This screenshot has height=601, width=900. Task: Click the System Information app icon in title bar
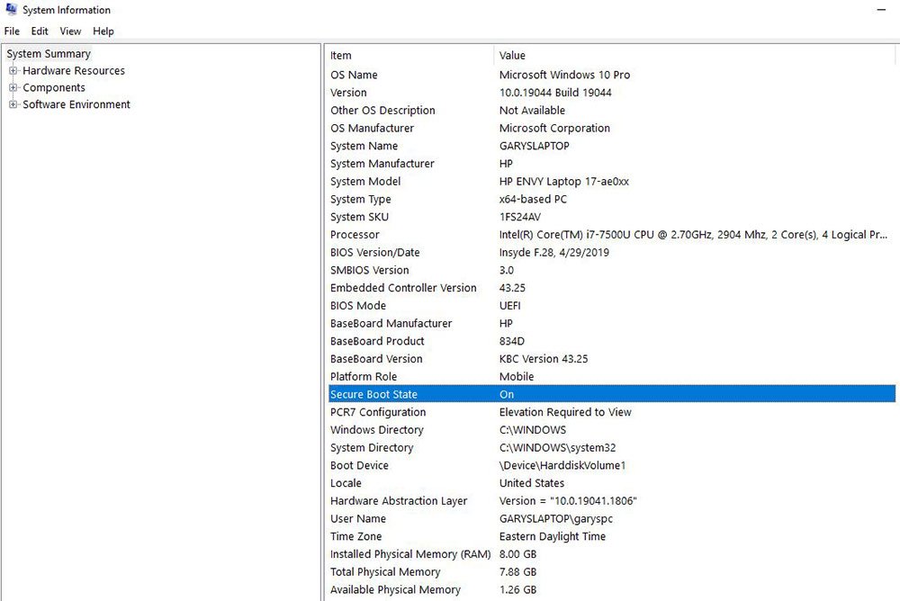pos(11,10)
